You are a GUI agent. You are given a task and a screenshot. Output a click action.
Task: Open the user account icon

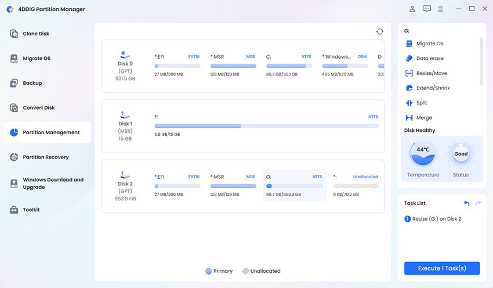pyautogui.click(x=412, y=9)
